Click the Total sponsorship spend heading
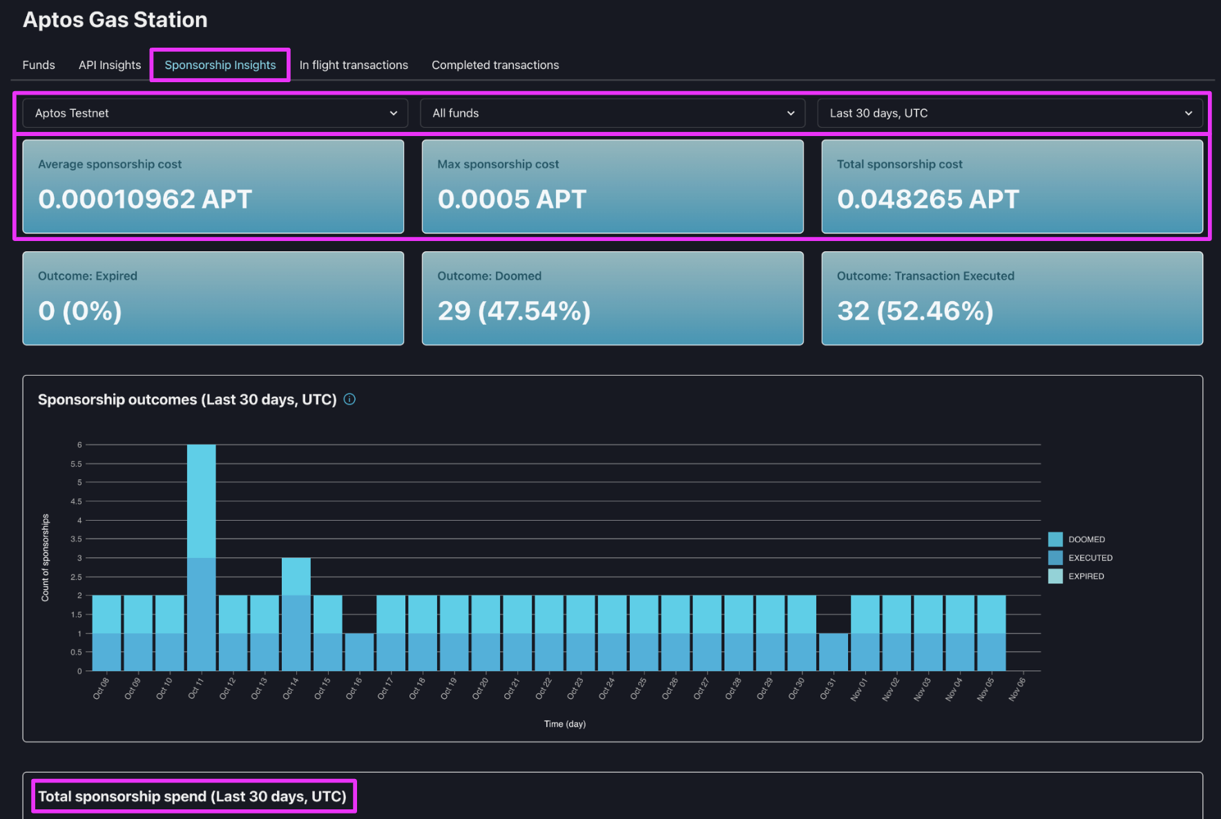This screenshot has height=819, width=1221. click(192, 796)
